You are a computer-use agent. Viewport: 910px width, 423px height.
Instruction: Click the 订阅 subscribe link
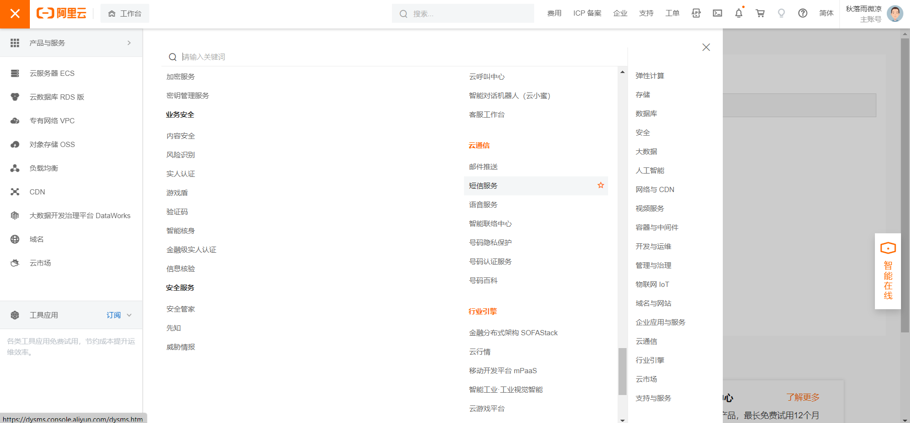tap(113, 315)
